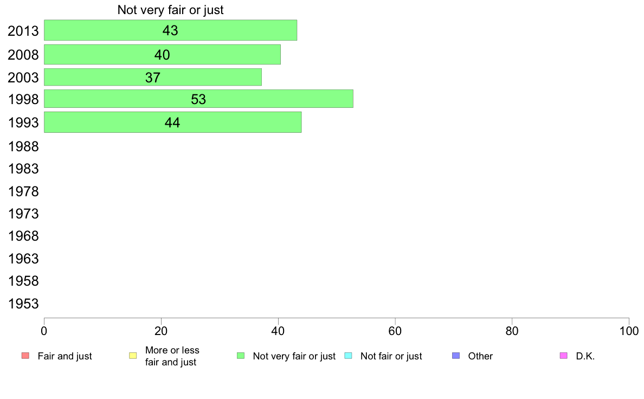Select the 2008 bar showing 40

click(x=162, y=54)
